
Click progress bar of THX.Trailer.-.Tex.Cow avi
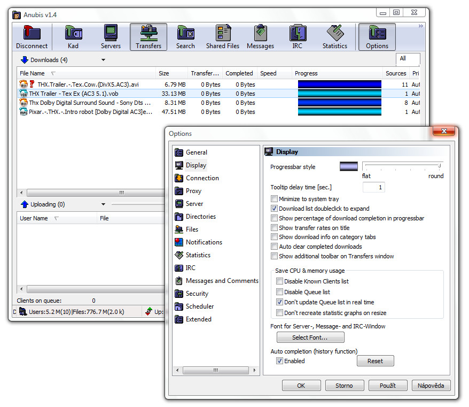tap(340, 85)
